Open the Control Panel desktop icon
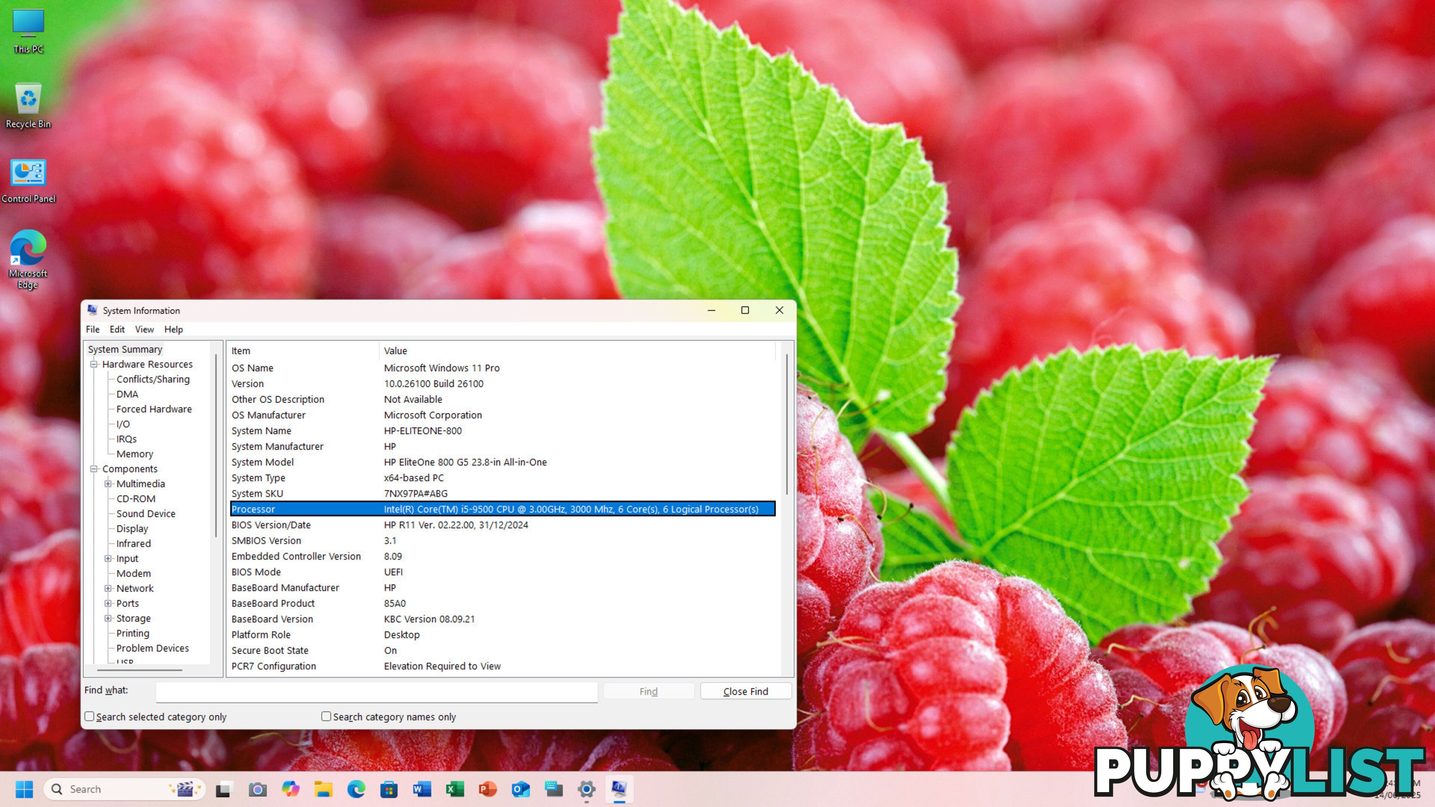The image size is (1435, 807). point(28,181)
